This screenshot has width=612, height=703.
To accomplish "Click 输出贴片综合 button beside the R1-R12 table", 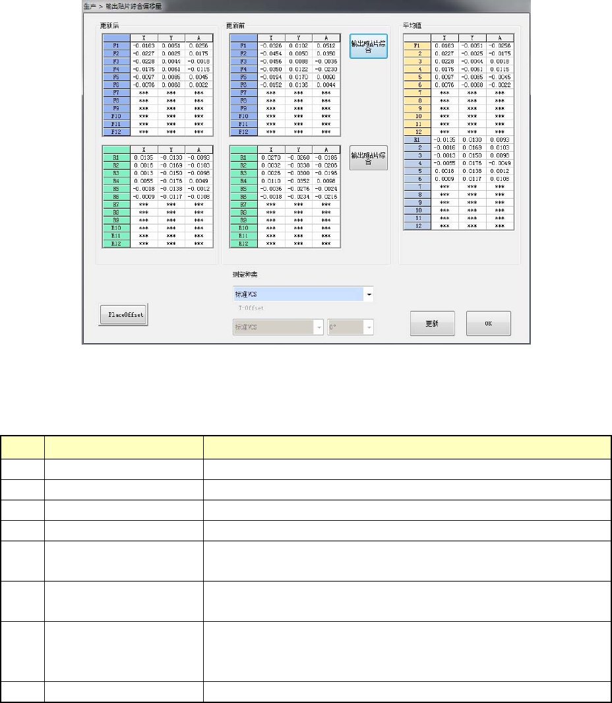I will [x=368, y=158].
